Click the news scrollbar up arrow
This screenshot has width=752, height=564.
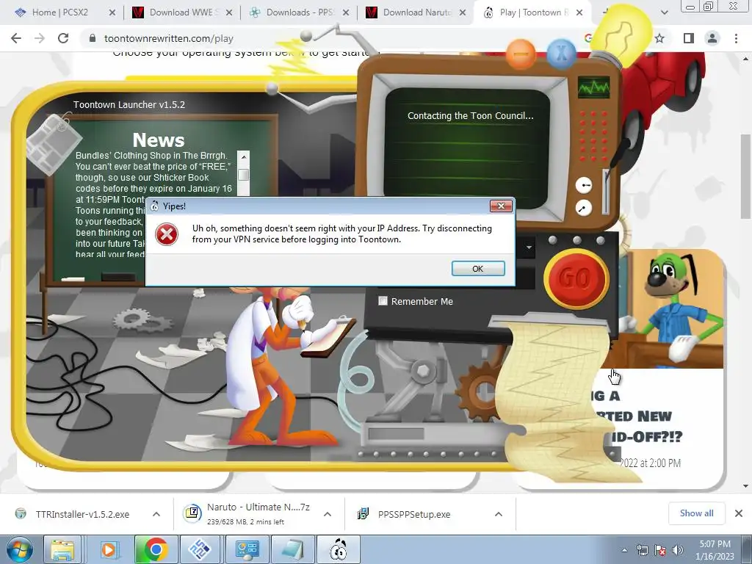[244, 157]
